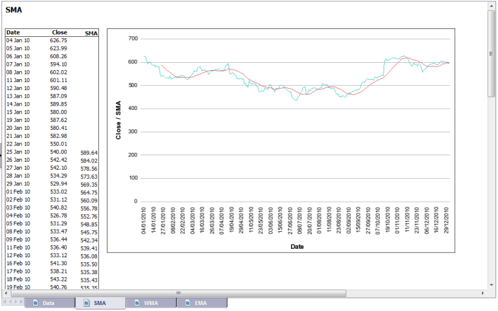The height and width of the screenshot is (311, 498).
Task: Select the 06 Jan 10 date cell
Action: tap(18, 56)
